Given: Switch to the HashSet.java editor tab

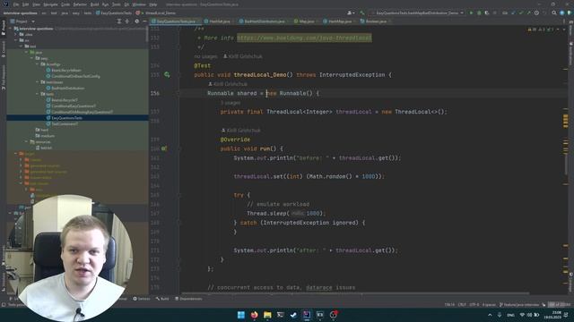Looking at the screenshot, I should pos(219,21).
